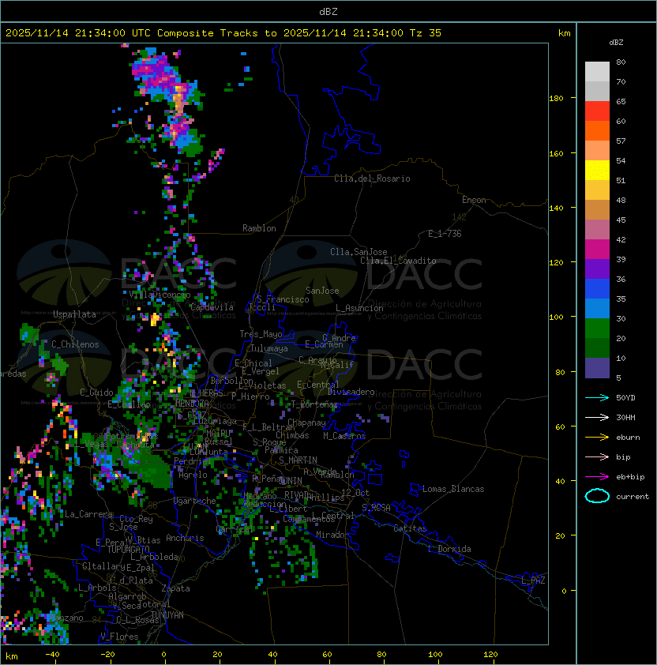The width and height of the screenshot is (657, 665).
Task: Click the magenta eb+bip arrow legend icon
Action: [597, 477]
